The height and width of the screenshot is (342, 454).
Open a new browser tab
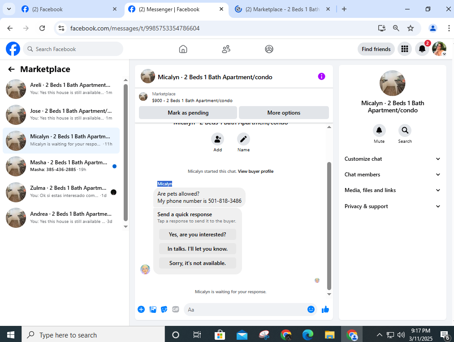[344, 9]
